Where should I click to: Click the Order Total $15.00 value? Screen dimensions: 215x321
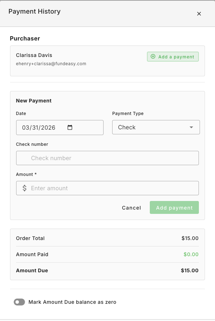coord(190,238)
